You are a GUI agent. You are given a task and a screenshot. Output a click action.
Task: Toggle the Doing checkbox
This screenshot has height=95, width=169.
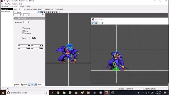[23, 31]
